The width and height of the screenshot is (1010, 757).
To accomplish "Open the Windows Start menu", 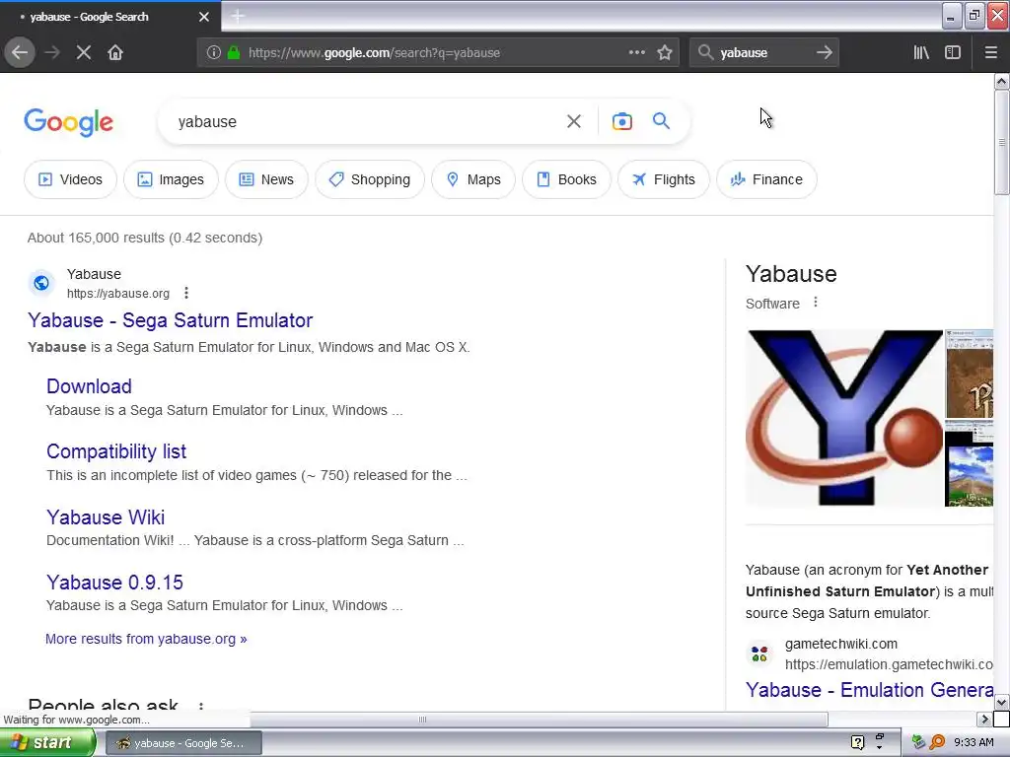I will pos(46,743).
